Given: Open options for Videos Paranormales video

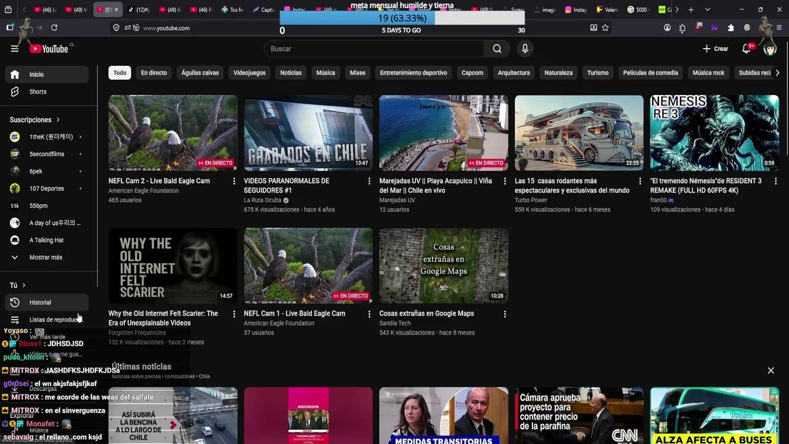Looking at the screenshot, I should [369, 181].
